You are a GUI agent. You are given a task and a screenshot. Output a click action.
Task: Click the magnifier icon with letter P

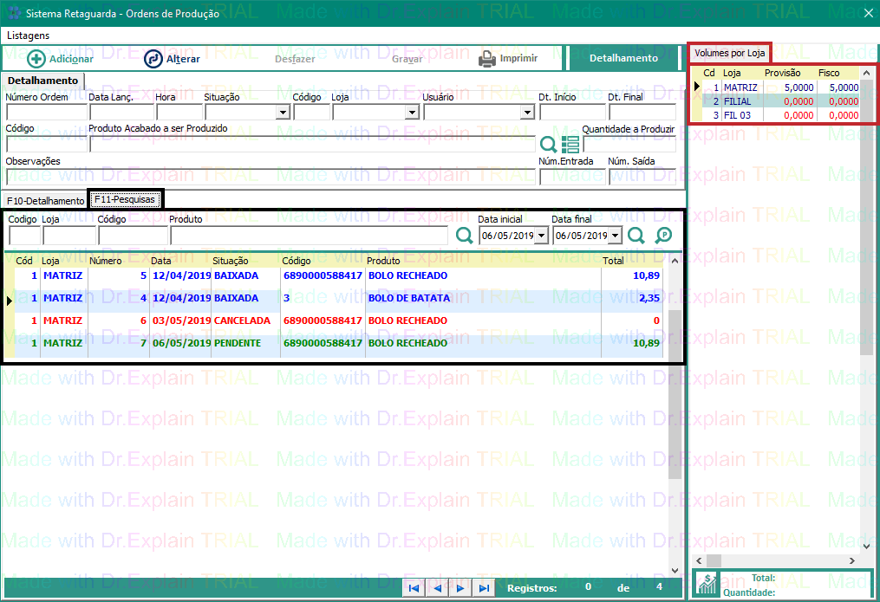(x=663, y=236)
